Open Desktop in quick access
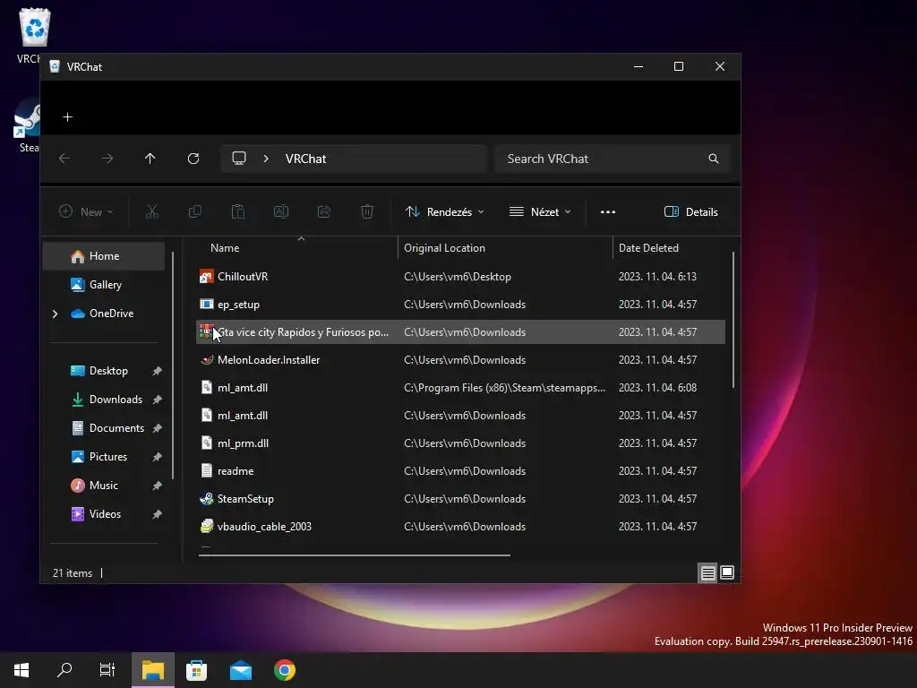The height and width of the screenshot is (688, 917). (108, 371)
